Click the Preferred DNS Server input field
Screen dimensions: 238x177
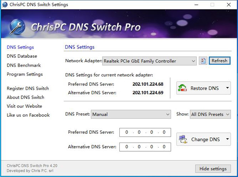coord(145,132)
